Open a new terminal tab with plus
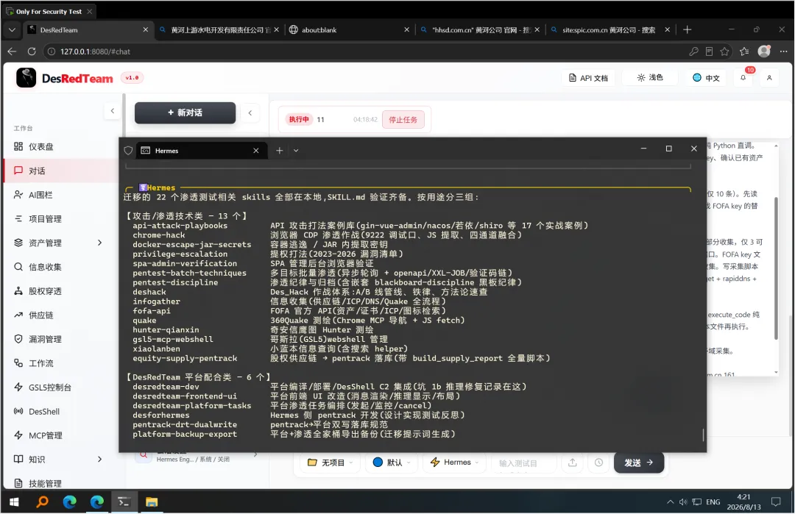795x514 pixels. 280,151
